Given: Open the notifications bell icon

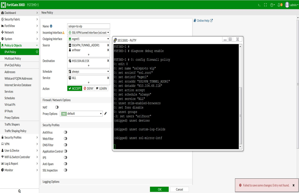Looking at the screenshot, I should point(280,5).
